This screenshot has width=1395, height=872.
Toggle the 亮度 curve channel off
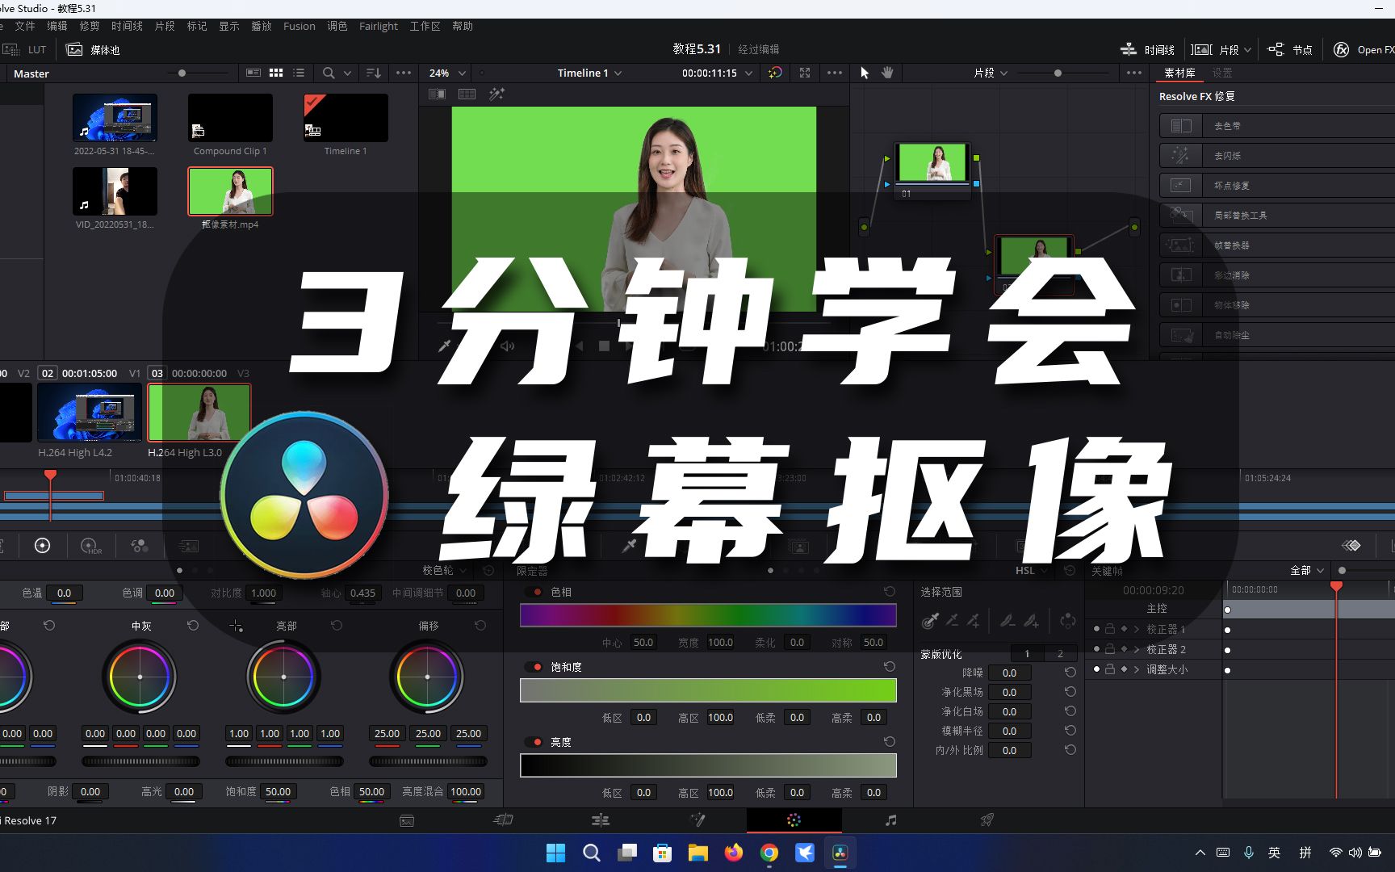(534, 741)
